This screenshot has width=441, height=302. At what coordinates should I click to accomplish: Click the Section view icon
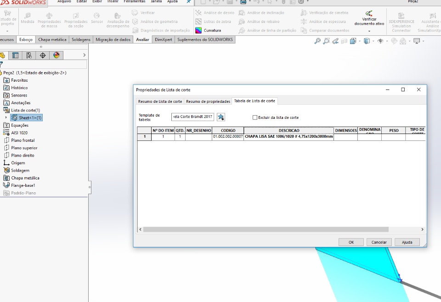click(344, 41)
